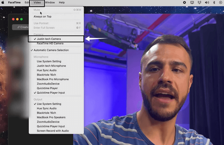Open the Edit menu

(x=27, y=3)
